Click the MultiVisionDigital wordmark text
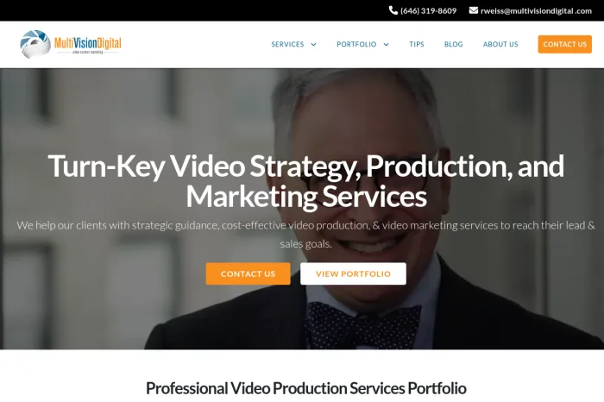Viewport: 604px width, 402px height. (87, 43)
